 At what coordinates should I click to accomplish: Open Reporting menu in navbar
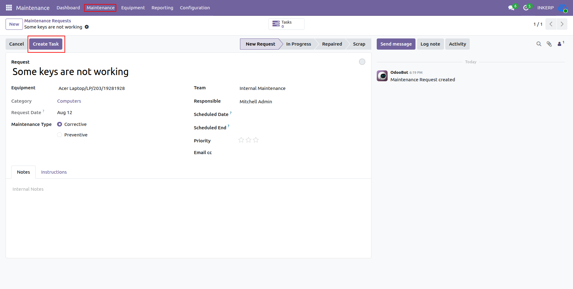[x=162, y=8]
